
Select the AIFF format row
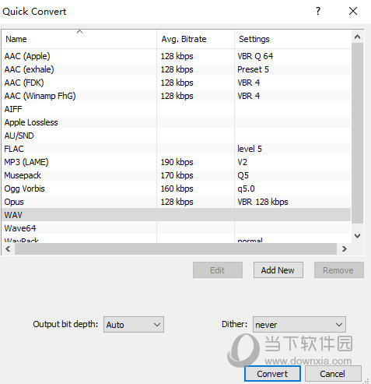(x=177, y=109)
